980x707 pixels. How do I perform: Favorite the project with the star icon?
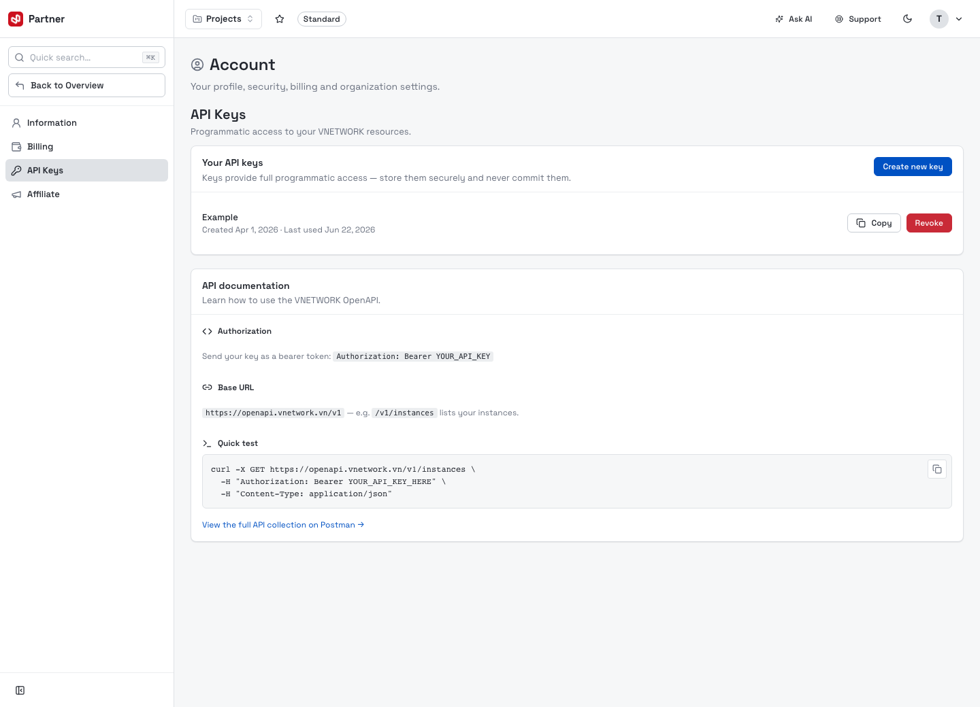(x=280, y=19)
